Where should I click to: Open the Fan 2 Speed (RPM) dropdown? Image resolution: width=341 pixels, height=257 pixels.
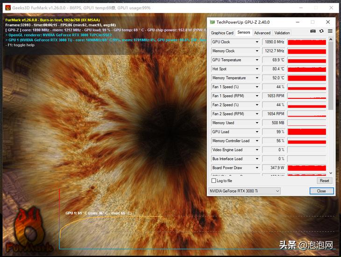tap(257, 114)
